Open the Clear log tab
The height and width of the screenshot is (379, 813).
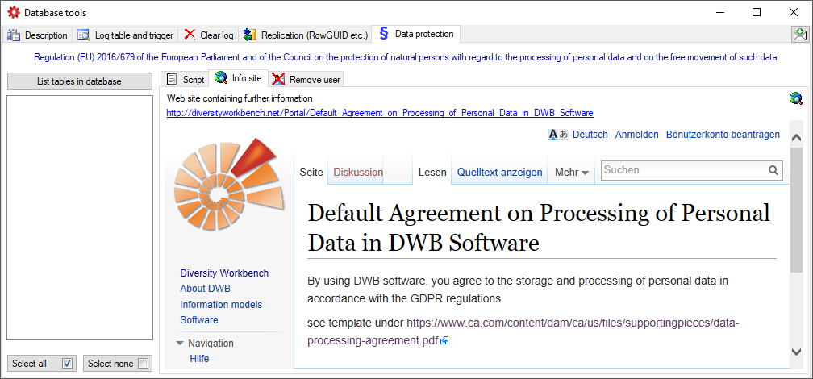(x=208, y=35)
